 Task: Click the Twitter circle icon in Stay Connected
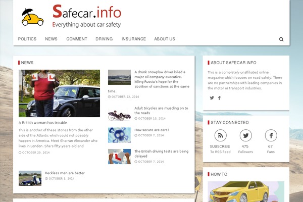point(245,135)
